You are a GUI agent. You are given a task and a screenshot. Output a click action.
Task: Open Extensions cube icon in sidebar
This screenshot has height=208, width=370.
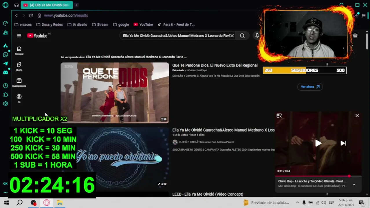(6, 95)
